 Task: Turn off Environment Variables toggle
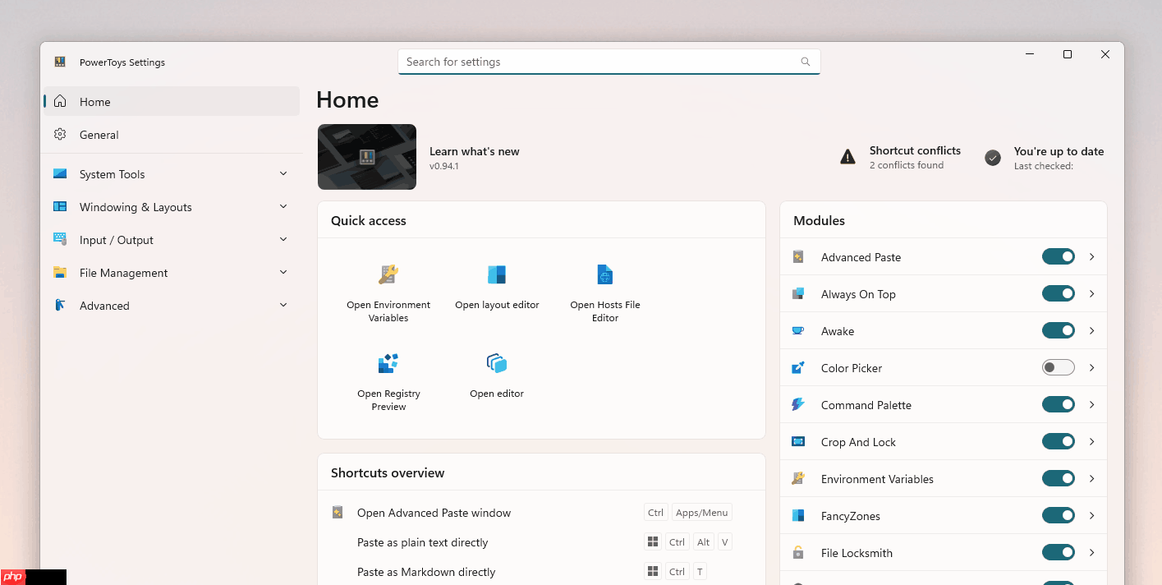[1059, 479]
